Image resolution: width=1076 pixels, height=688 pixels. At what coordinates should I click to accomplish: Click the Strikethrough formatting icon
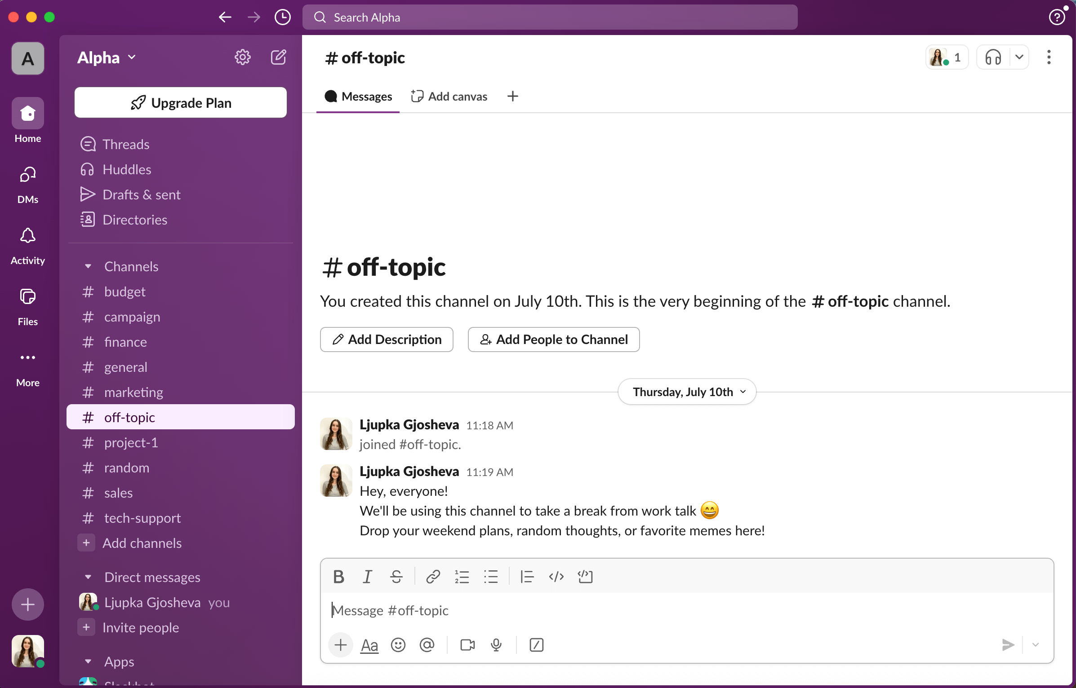coord(396,576)
